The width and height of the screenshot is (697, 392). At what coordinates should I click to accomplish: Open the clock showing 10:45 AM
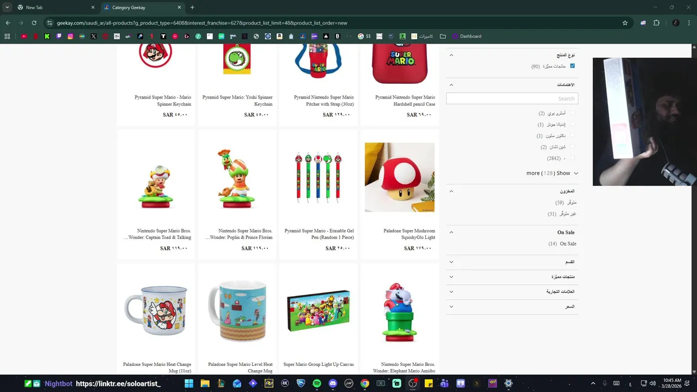[x=672, y=383]
